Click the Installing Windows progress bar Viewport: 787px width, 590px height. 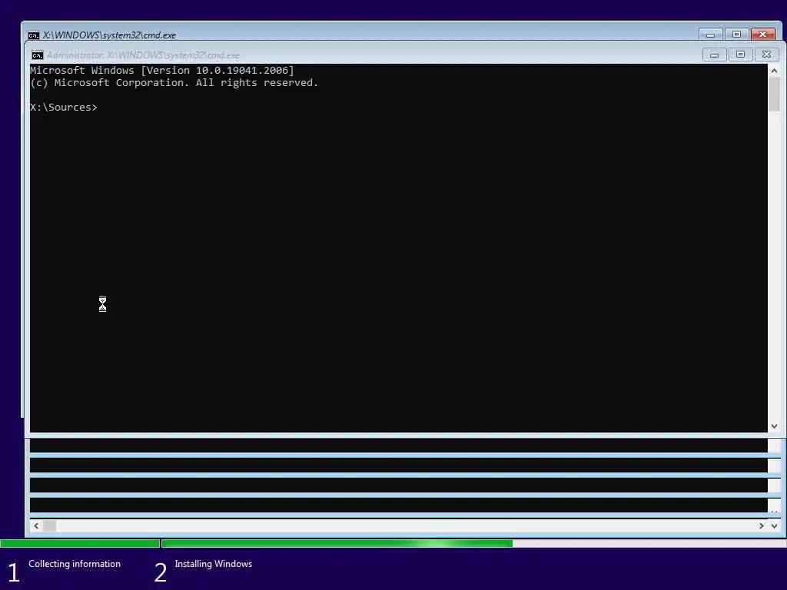point(473,543)
